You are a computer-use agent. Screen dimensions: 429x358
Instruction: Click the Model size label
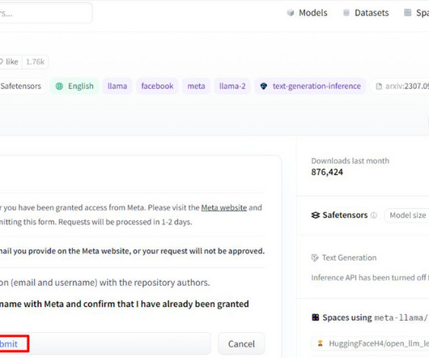[408, 215]
